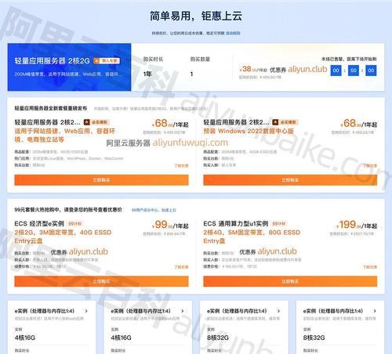Viewport: 392px width, 354px height.
Task: Open 了解优惠 link in the 经济型e实例 card
Action: [x=181, y=267]
